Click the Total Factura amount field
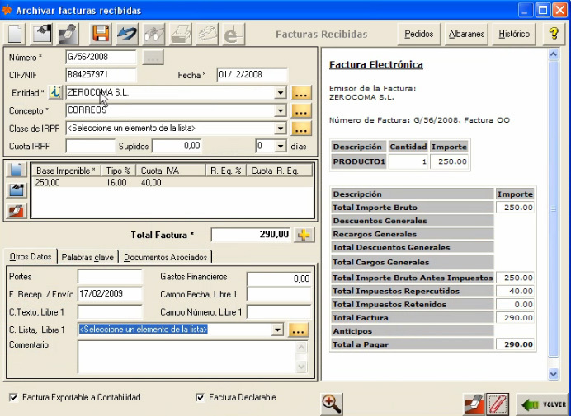 pyautogui.click(x=252, y=235)
